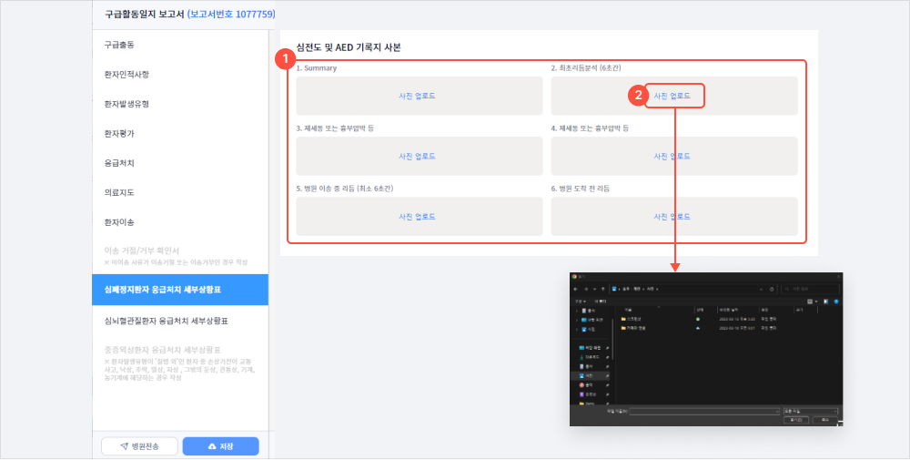The width and height of the screenshot is (910, 460).
Task: Expand the 사진 tree node
Action: (x=577, y=330)
